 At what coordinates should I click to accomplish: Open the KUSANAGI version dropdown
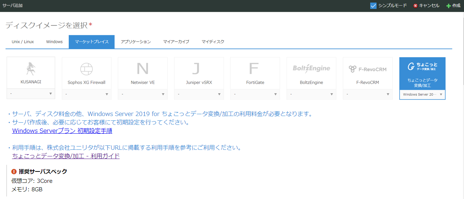[x=31, y=94]
